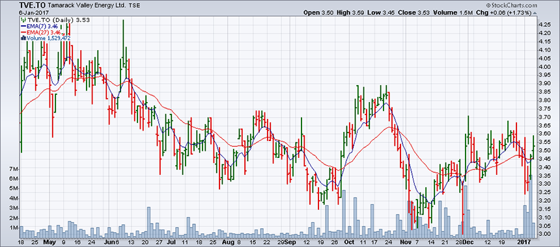Viewport: 560px width, 247px height.
Task: Click the 3.80 price axis label
Action: tap(544, 100)
